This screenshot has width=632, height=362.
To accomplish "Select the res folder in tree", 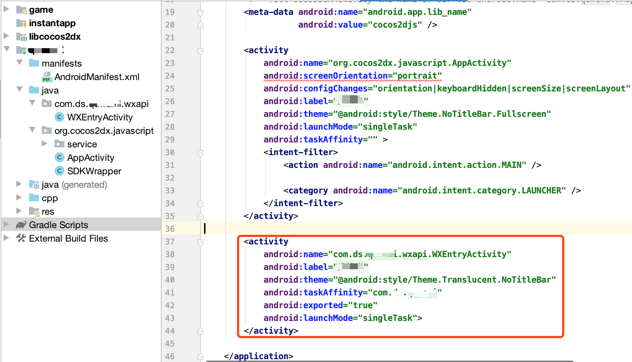I will tap(48, 211).
